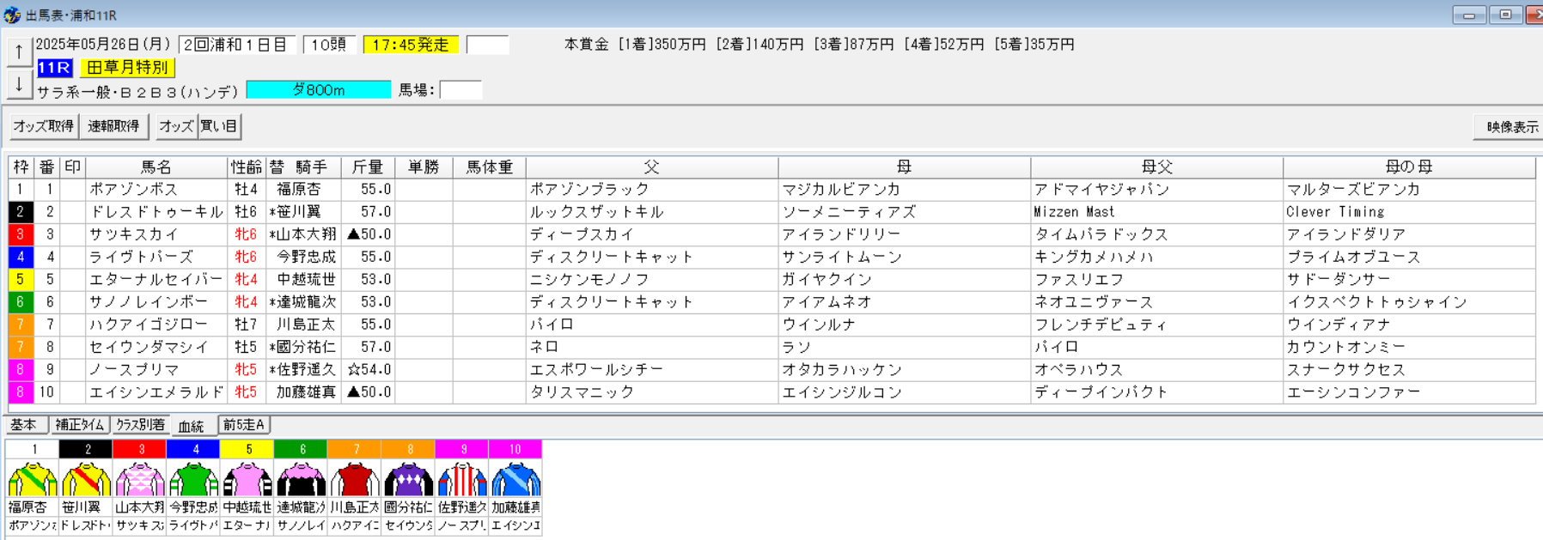Maximize the 出馬表 window
Screen dimensions: 1543x540
1505,15
